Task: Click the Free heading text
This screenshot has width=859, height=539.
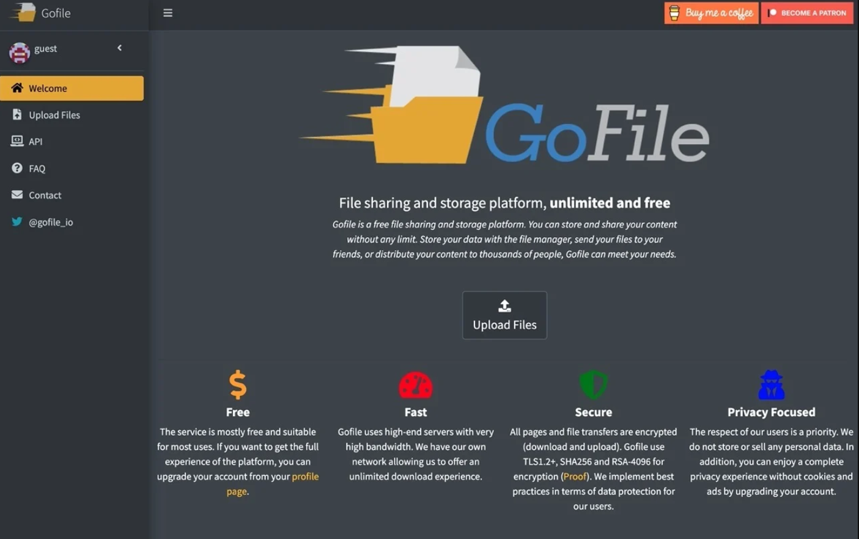Action: click(x=238, y=412)
